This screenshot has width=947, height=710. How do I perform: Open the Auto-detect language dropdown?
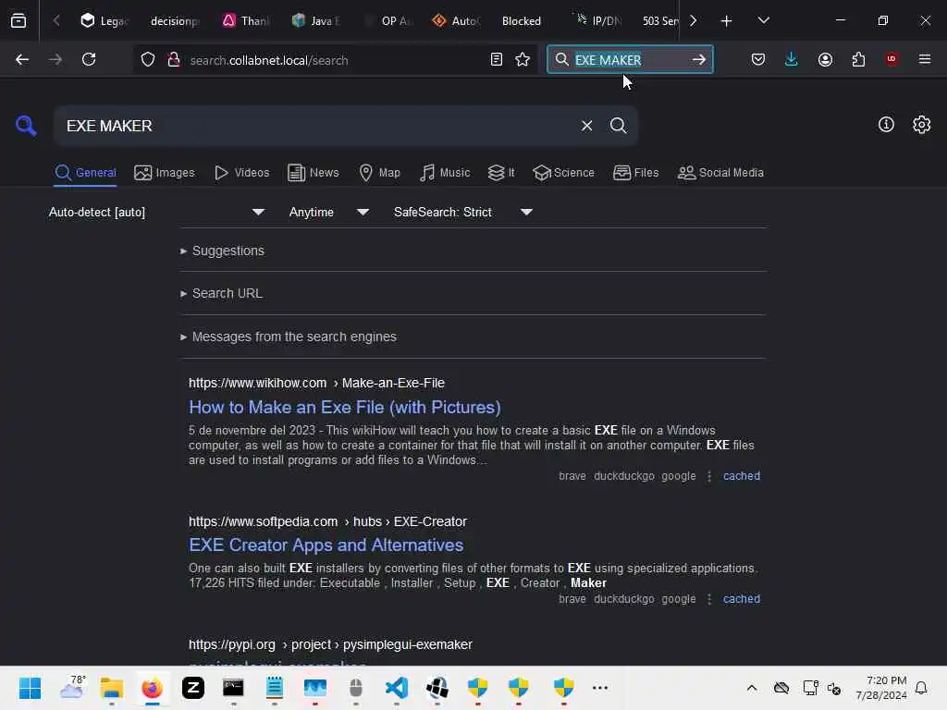point(156,212)
